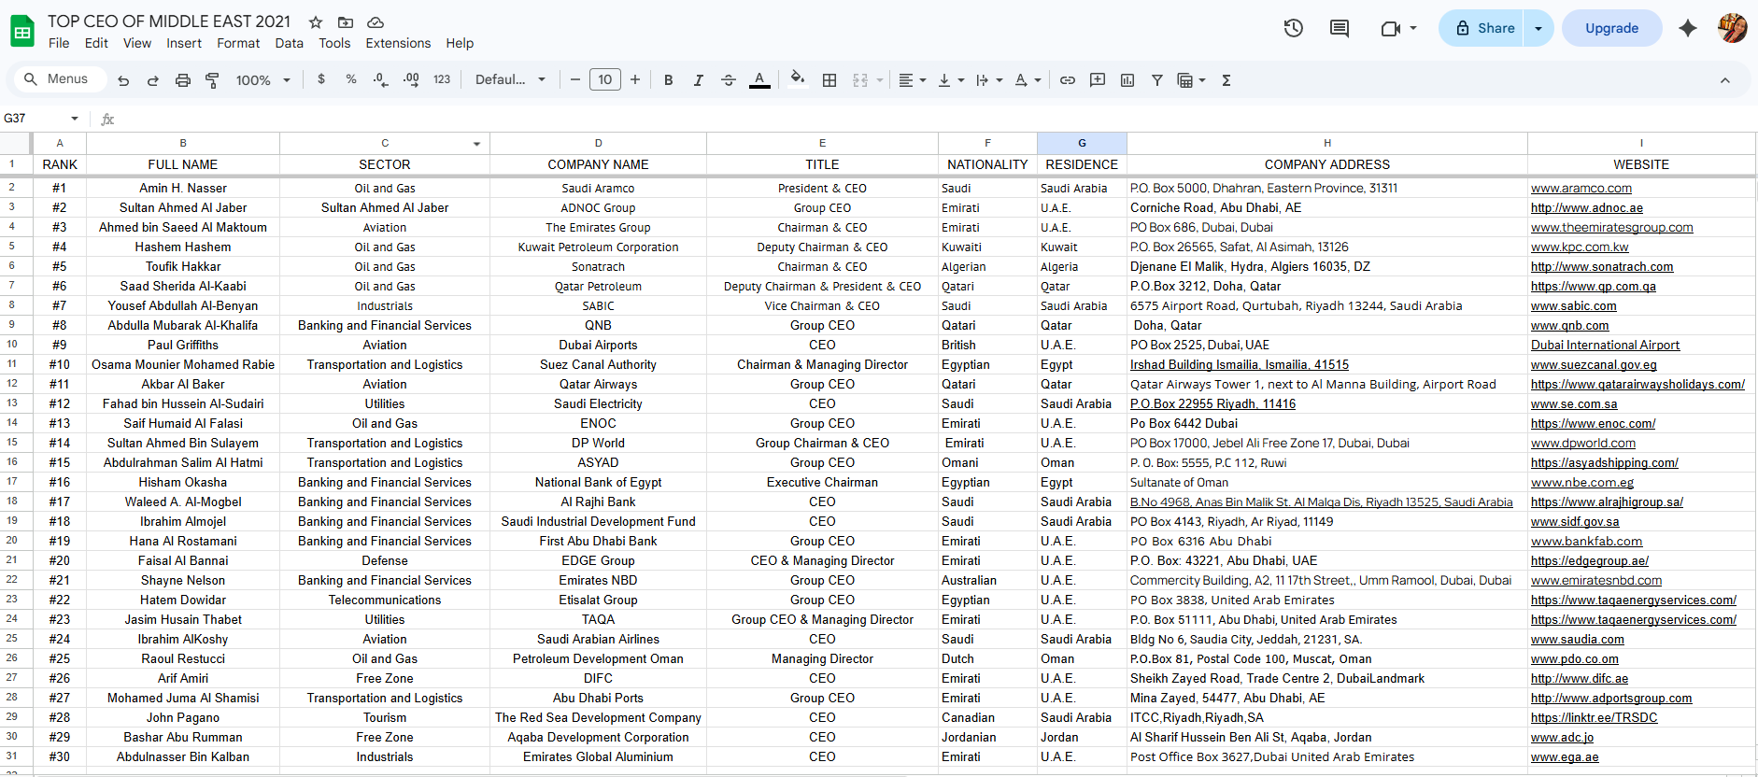Image resolution: width=1758 pixels, height=777 pixels.
Task: Open text rotation dropdown
Action: 1028,80
